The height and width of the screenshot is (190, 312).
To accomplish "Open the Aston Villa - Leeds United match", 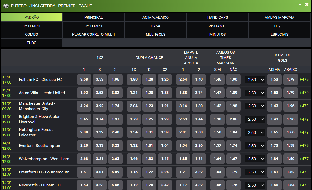I will click(x=42, y=93).
